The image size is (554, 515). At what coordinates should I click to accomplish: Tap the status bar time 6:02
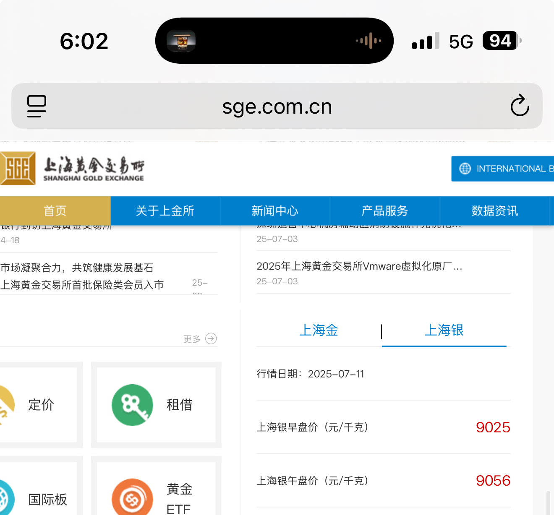[84, 41]
